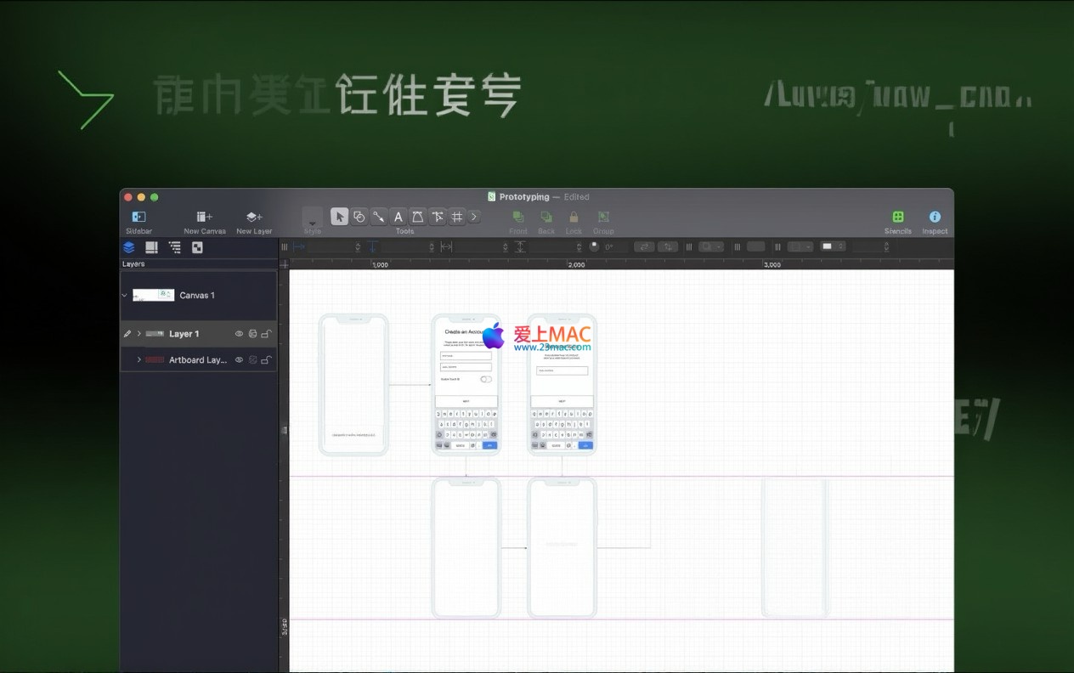The image size is (1074, 673).
Task: Expand Layer 1 contents
Action: (138, 334)
